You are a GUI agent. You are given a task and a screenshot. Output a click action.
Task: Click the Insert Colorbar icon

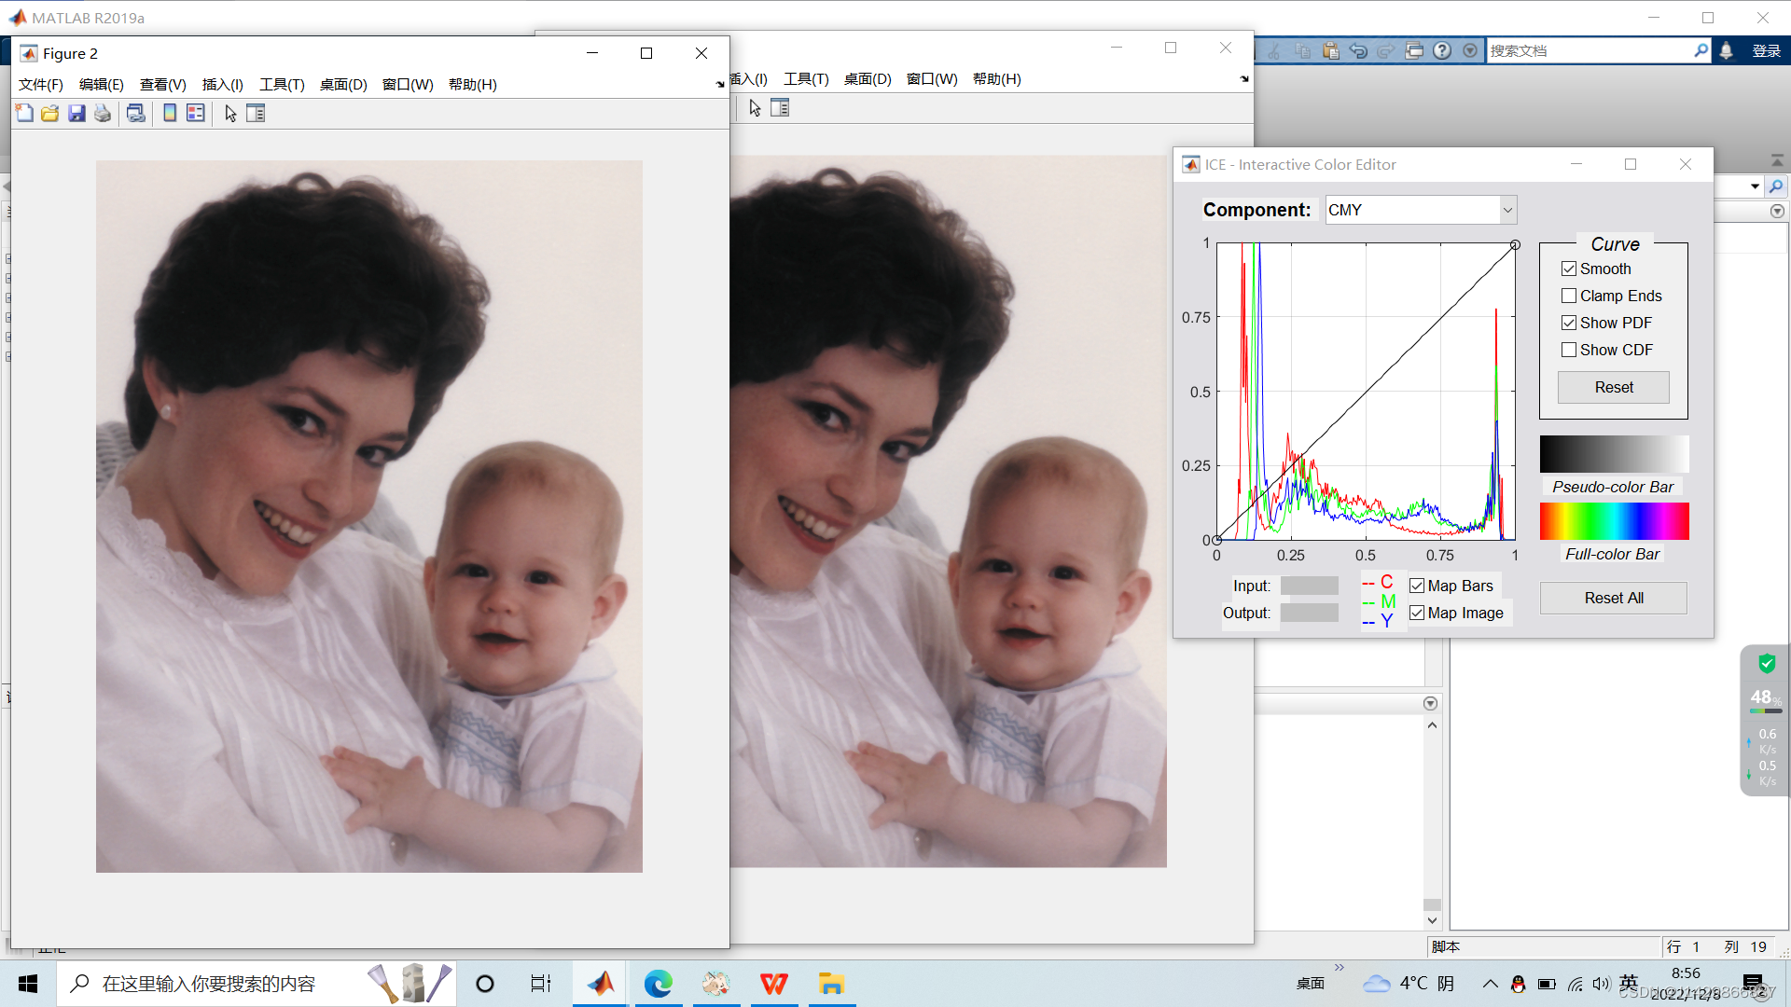pyautogui.click(x=170, y=114)
